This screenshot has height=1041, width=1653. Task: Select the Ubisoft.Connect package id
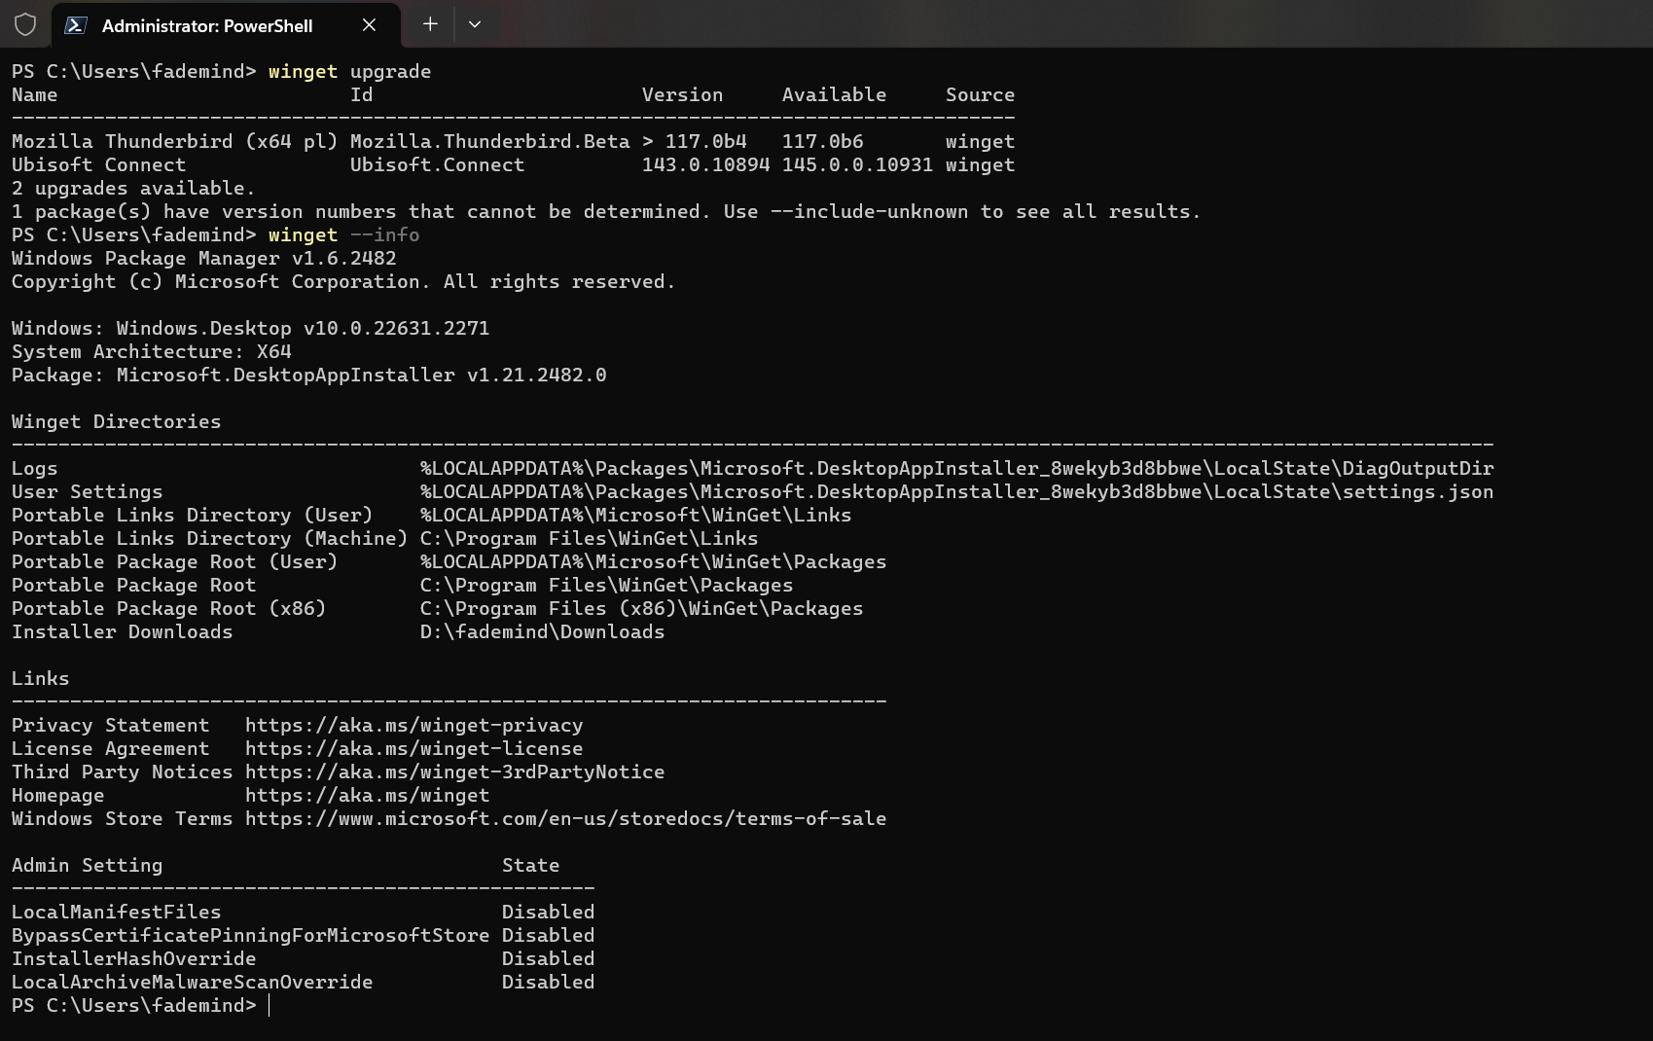(x=437, y=164)
